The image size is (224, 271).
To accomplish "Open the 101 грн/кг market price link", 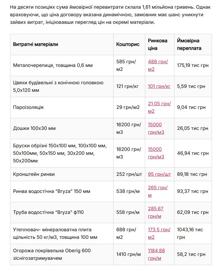I will [x=159, y=86].
